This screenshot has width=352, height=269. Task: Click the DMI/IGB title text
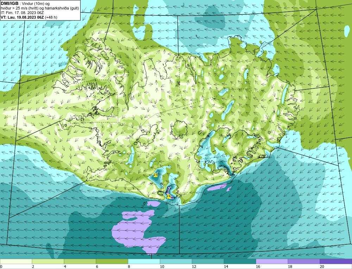click(10, 4)
